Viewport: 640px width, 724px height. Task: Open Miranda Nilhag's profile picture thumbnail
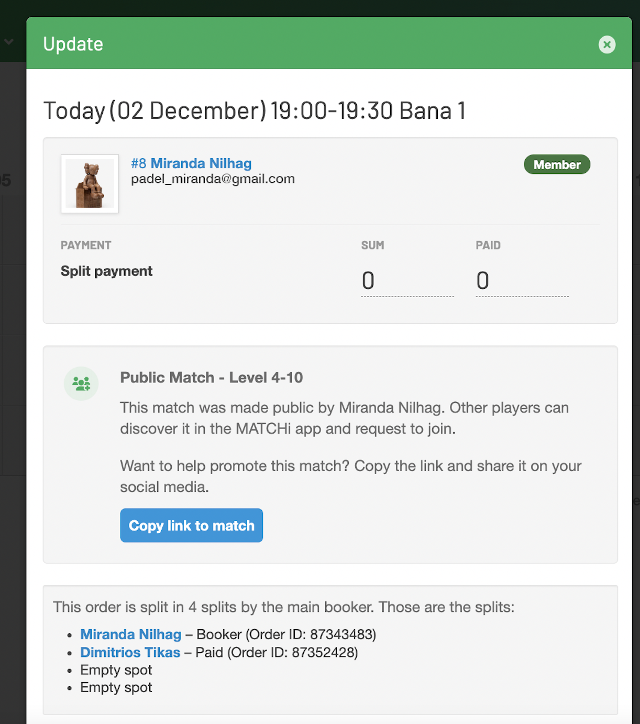[x=90, y=184]
